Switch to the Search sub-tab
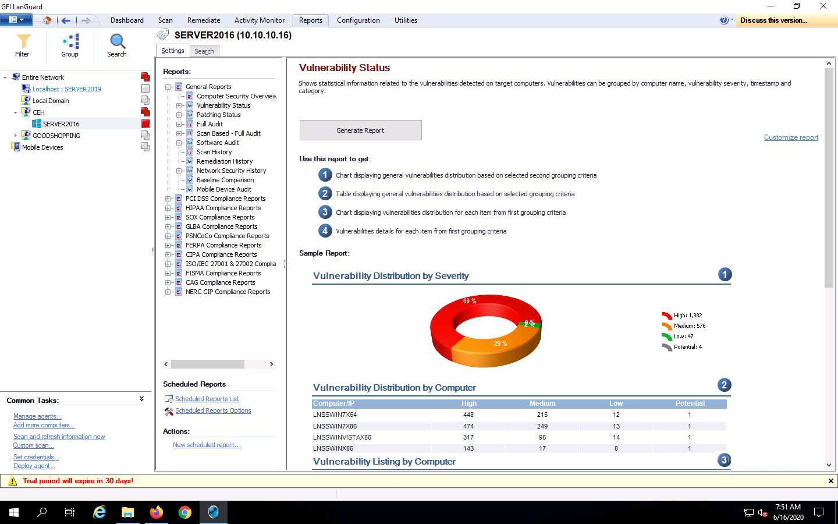Image resolution: width=838 pixels, height=524 pixels. 204,51
